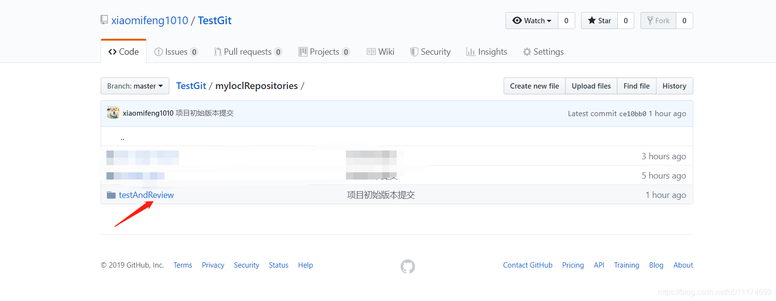This screenshot has width=776, height=301.
Task: Open the TestGit repository title link
Action: pyautogui.click(x=214, y=20)
